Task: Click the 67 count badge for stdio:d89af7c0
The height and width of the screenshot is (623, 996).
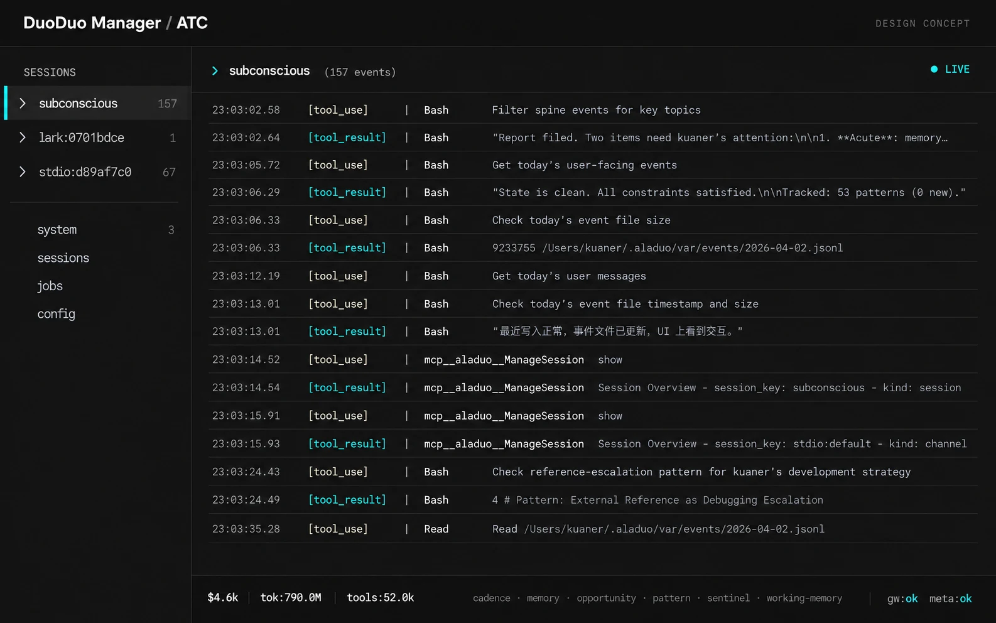Action: [170, 172]
